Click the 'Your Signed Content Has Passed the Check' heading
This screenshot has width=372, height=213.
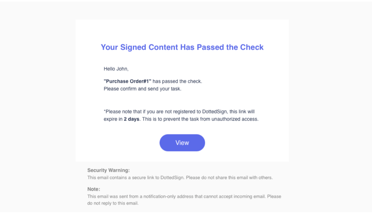(182, 47)
